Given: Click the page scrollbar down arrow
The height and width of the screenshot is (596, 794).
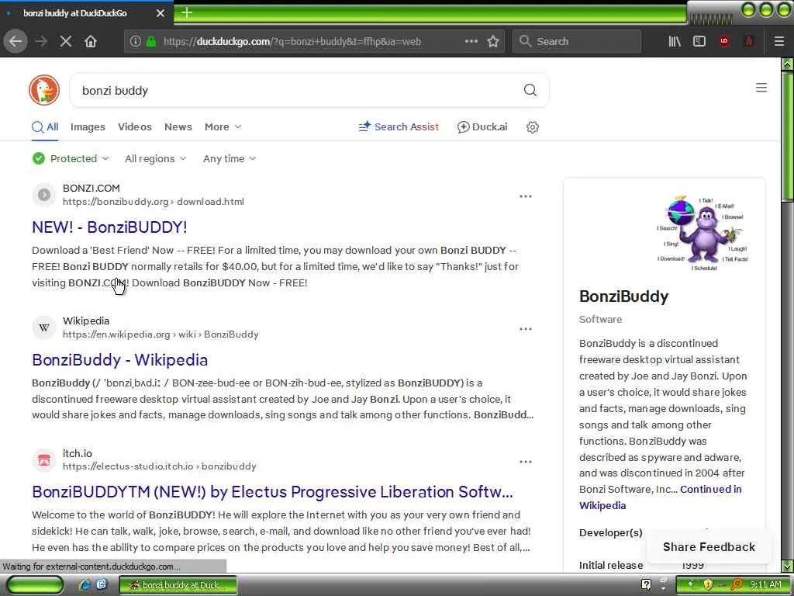Looking at the screenshot, I should (x=787, y=566).
